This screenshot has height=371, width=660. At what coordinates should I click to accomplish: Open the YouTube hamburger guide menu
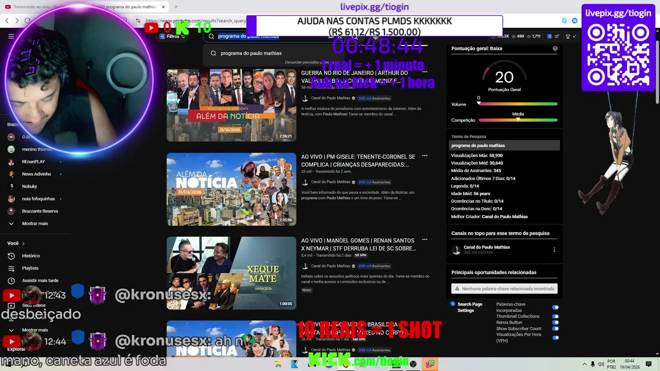click(x=11, y=36)
